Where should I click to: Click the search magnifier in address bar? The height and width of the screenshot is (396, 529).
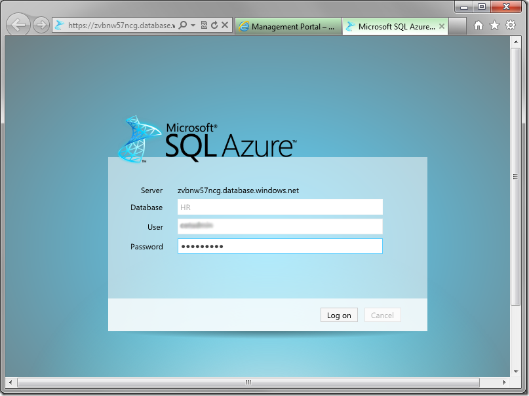pyautogui.click(x=182, y=26)
